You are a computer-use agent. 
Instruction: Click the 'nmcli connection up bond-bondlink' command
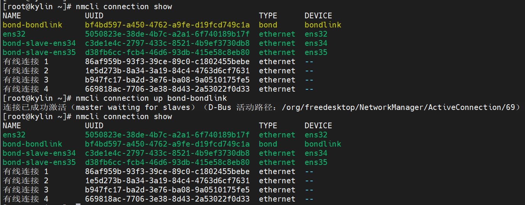click(x=151, y=98)
